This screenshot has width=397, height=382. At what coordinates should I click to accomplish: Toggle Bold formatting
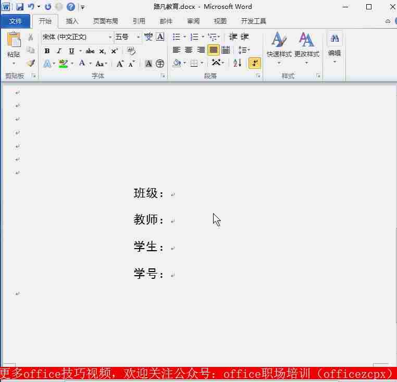click(47, 51)
